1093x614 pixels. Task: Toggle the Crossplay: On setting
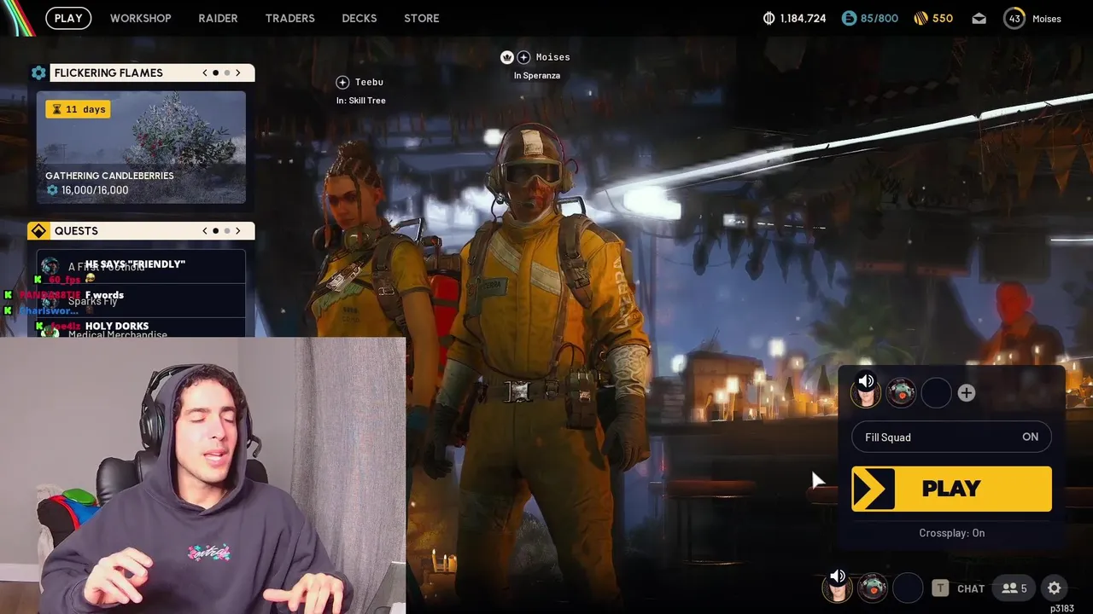[x=951, y=533]
